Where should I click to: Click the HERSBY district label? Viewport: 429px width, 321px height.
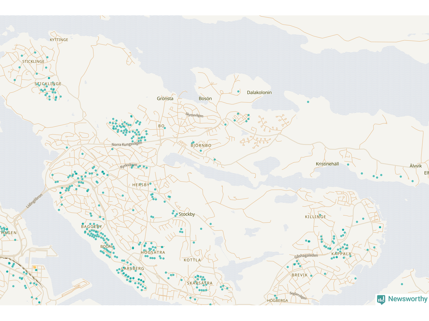[141, 185]
